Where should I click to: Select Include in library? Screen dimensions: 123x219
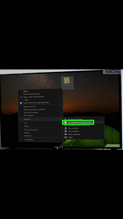(31, 113)
